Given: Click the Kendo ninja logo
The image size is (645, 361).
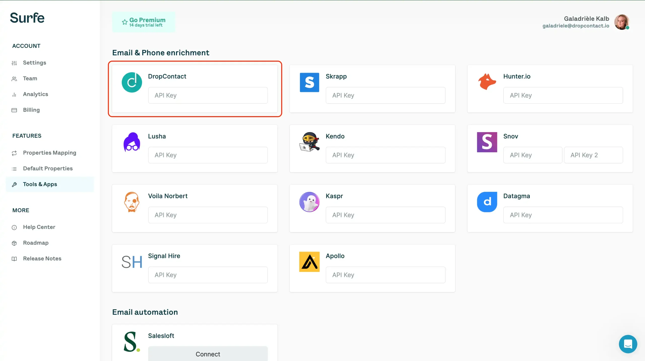Looking at the screenshot, I should pos(309,142).
